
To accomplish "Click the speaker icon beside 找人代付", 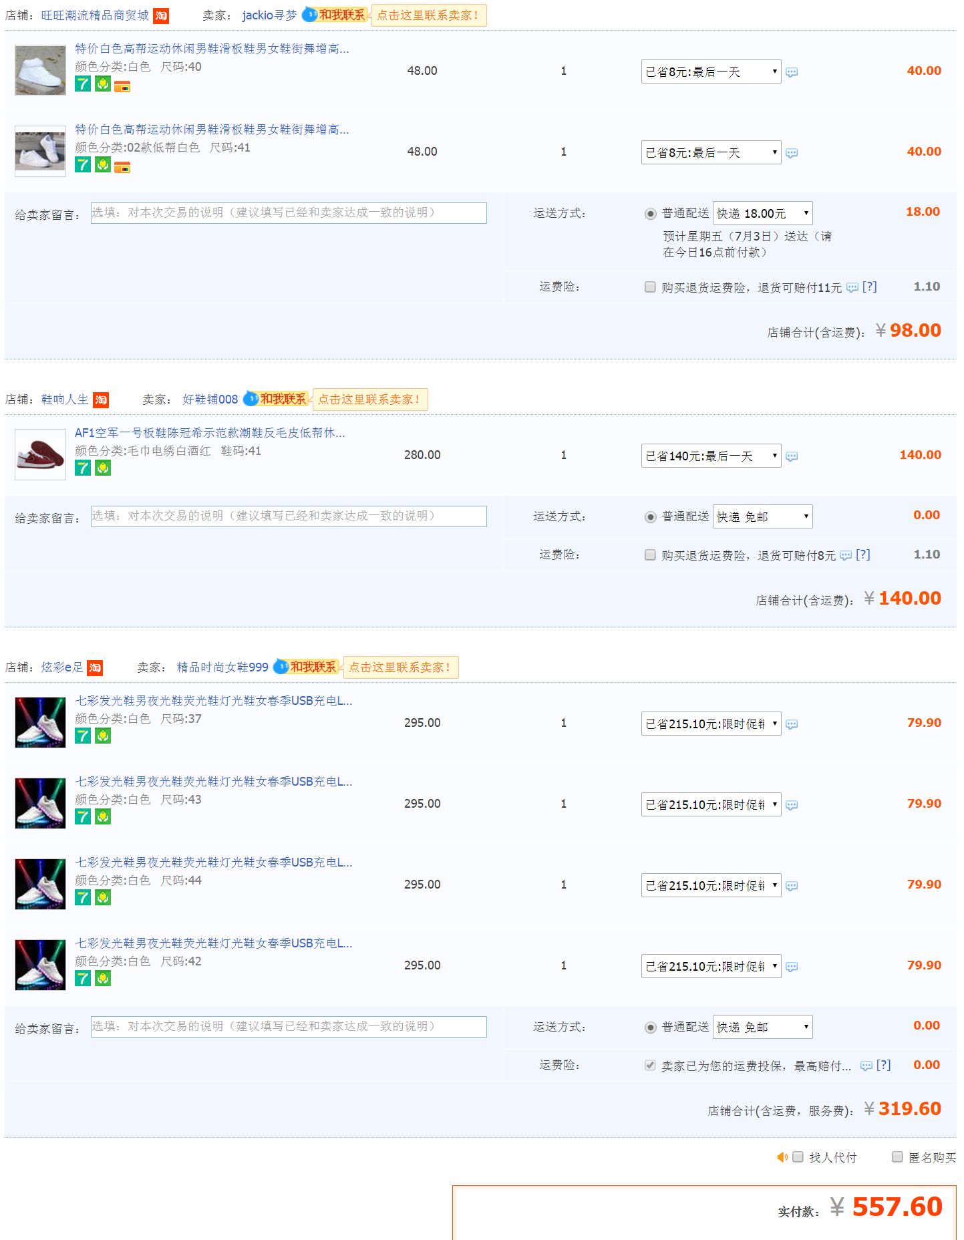I will coord(782,1157).
